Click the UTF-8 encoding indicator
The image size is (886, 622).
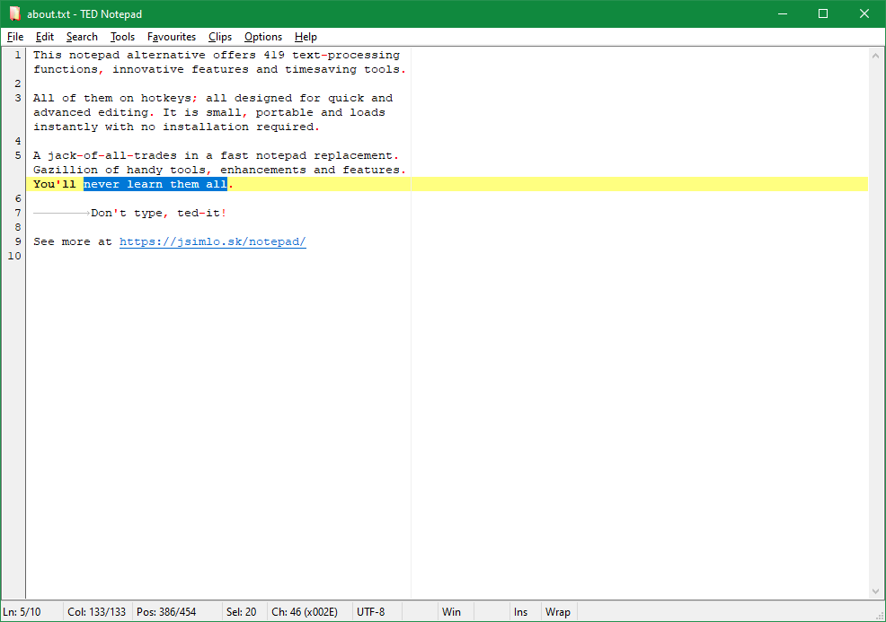tap(370, 612)
